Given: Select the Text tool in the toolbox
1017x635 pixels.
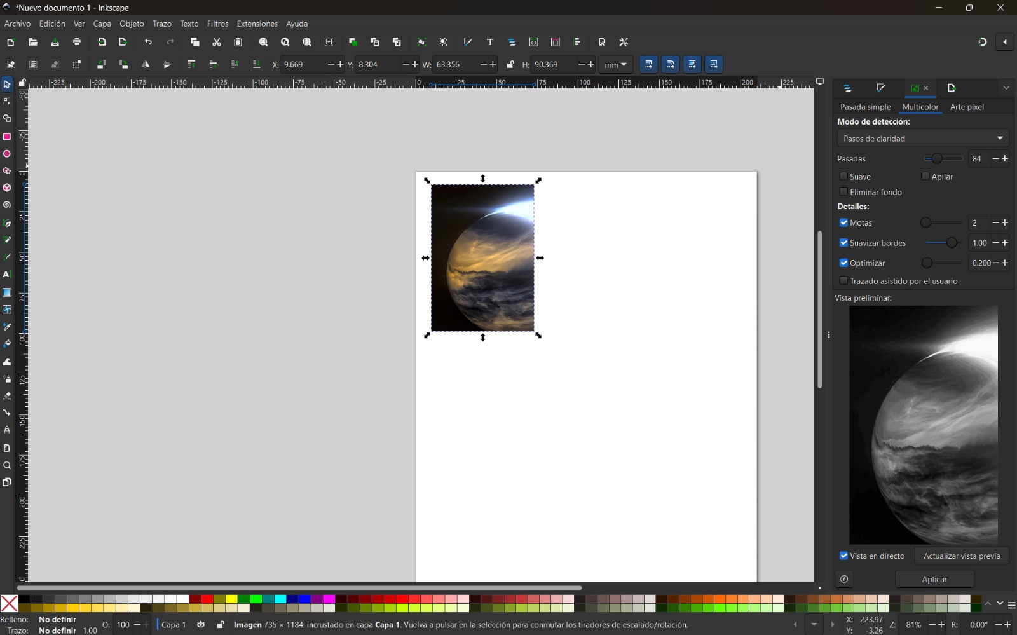Looking at the screenshot, I should pyautogui.click(x=7, y=275).
